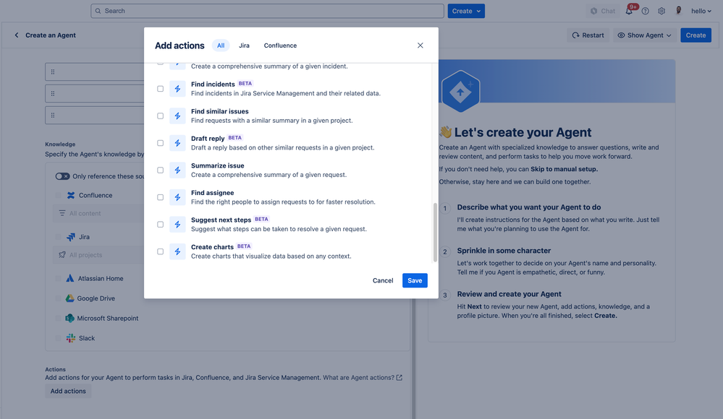
Task: Open the All projects filter field
Action: click(x=98, y=254)
